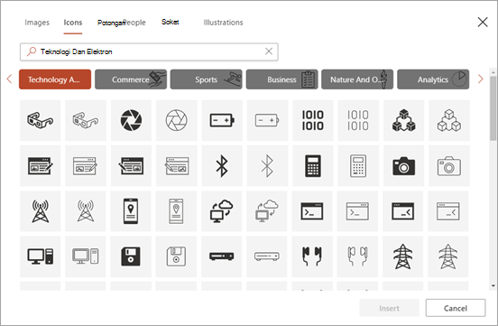The image size is (498, 326).
Task: Filter icons by Analytics category
Action: pyautogui.click(x=433, y=79)
